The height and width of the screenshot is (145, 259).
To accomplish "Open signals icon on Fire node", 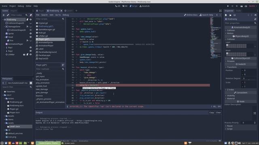I will [27, 40].
